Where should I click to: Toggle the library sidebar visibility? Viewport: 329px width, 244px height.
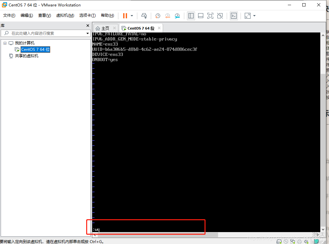(x=191, y=15)
